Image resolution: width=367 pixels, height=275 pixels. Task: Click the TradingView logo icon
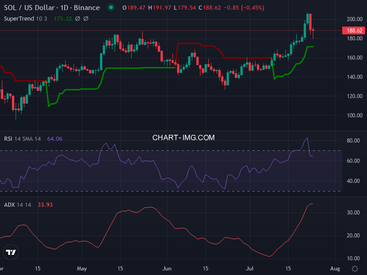tap(11, 252)
